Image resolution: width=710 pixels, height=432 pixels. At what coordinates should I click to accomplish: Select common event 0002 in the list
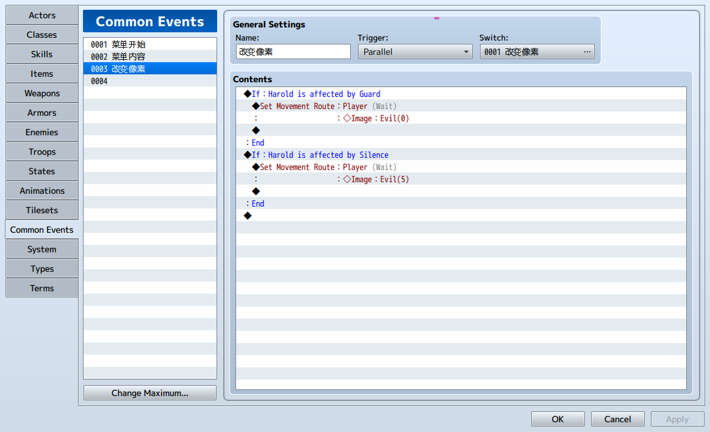pyautogui.click(x=150, y=57)
